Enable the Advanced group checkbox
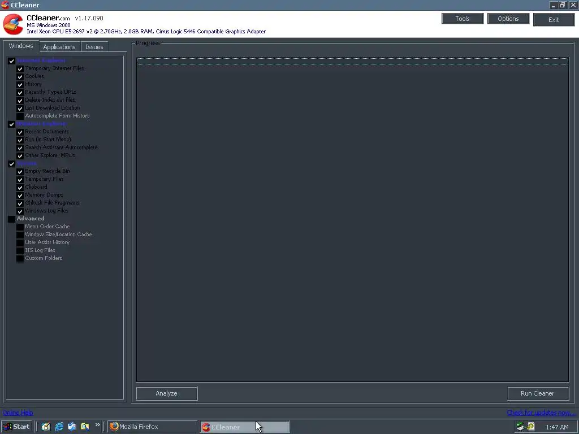The width and height of the screenshot is (579, 434). (x=11, y=219)
